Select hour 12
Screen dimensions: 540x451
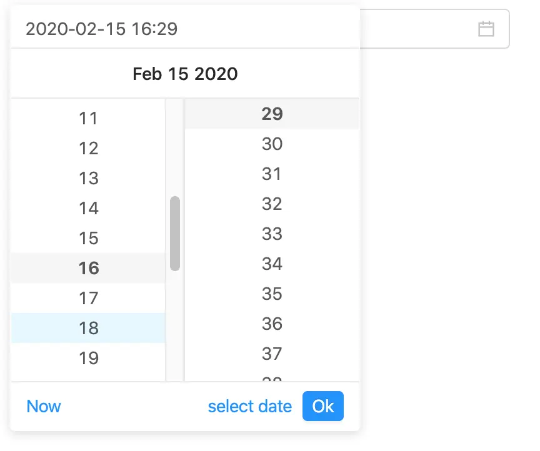click(89, 148)
